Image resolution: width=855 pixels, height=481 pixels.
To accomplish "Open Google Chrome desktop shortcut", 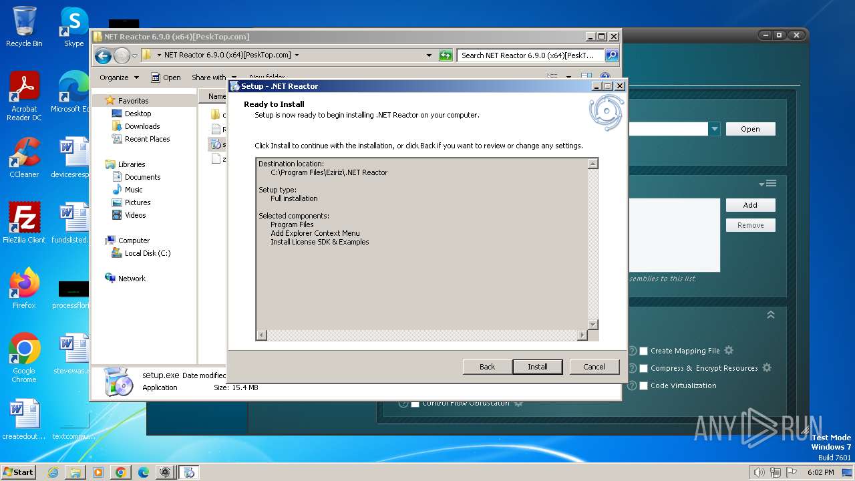I will (x=24, y=358).
